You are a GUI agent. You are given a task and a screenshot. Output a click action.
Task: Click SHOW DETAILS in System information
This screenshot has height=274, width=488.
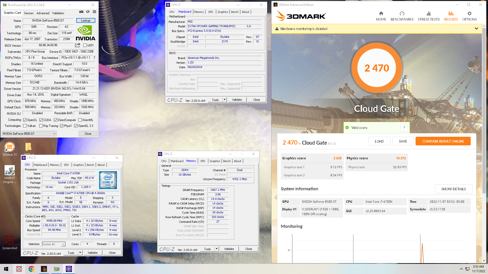453,189
